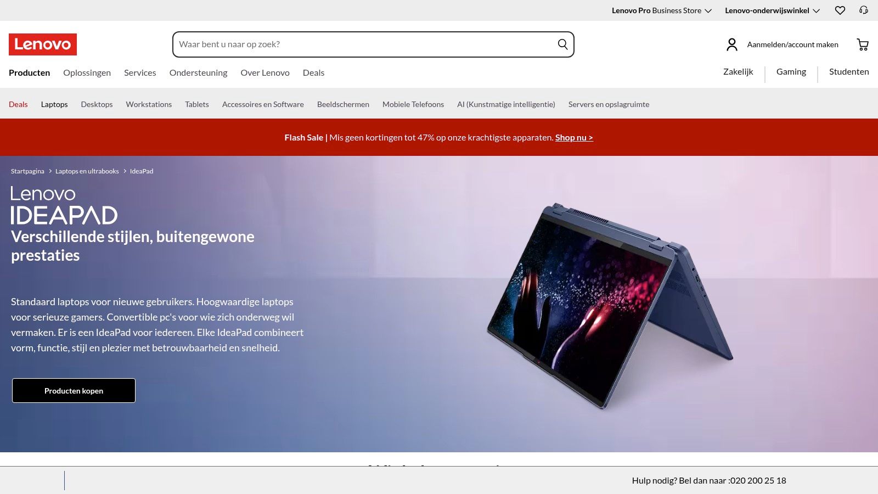
Task: Expand the Lenovo Pro Business Store dropdown
Action: (x=656, y=10)
